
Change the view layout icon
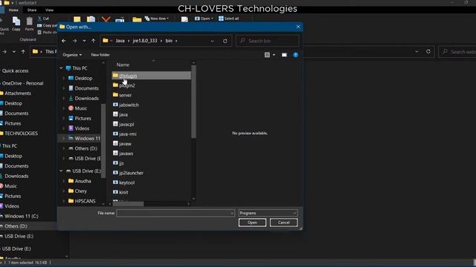coord(267,55)
